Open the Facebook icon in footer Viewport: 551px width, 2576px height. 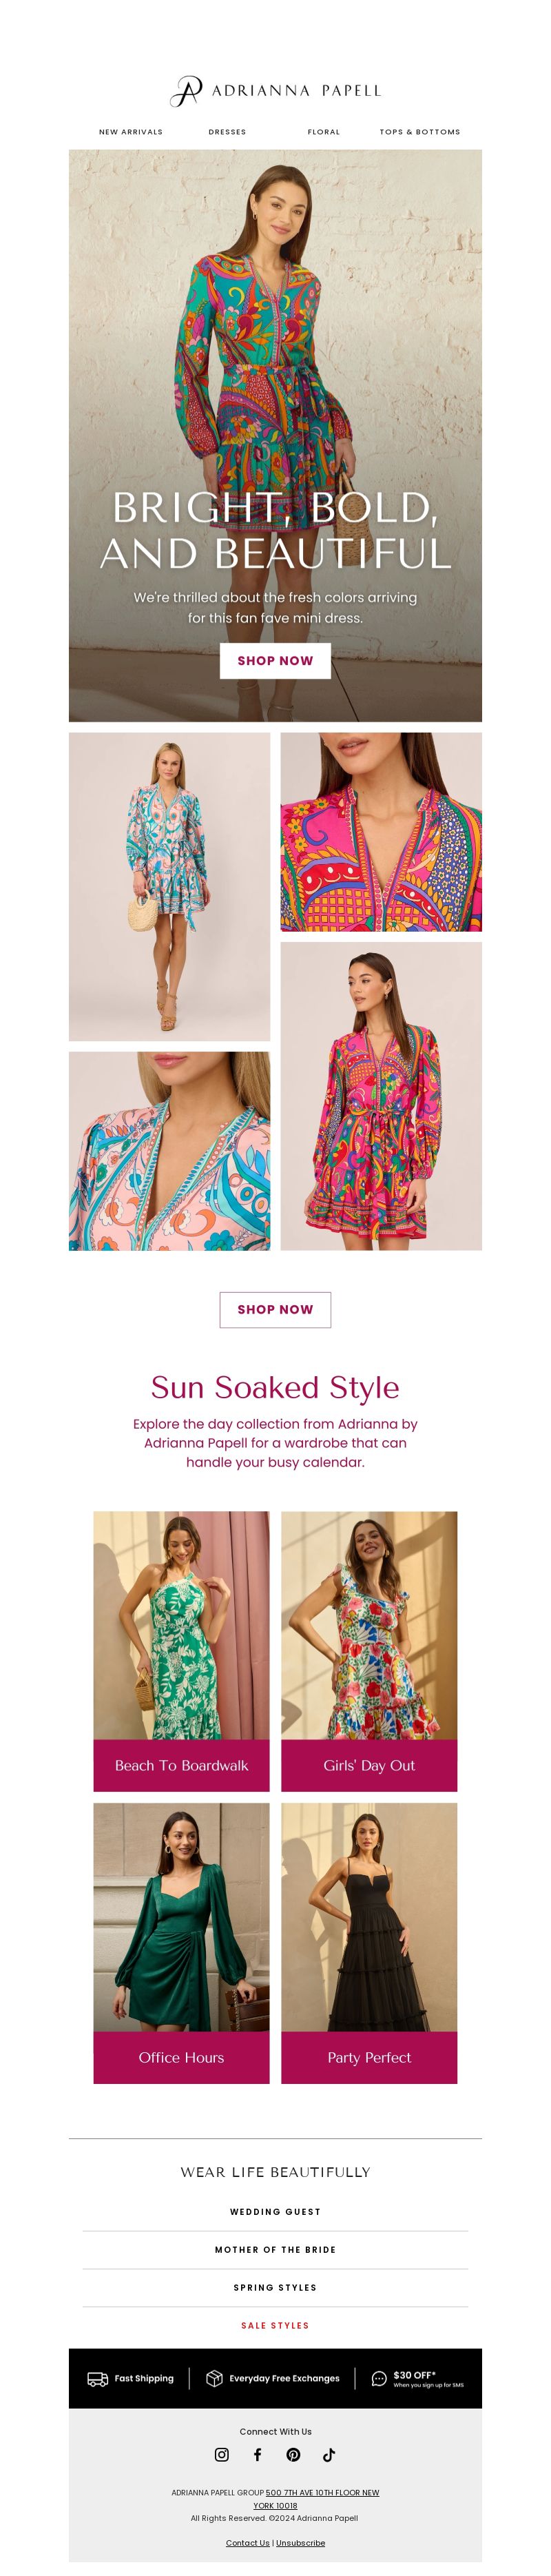click(x=257, y=2454)
